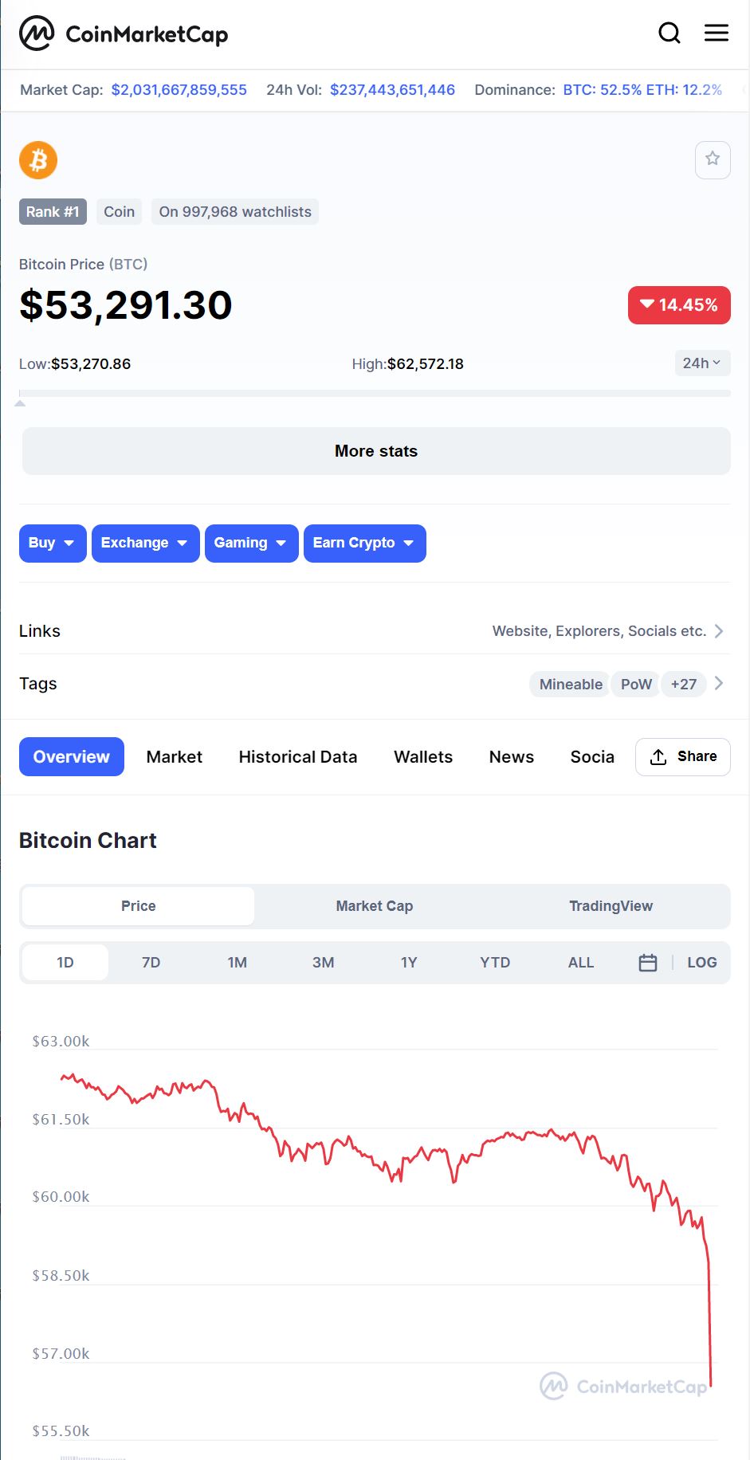
Task: Select the 7D chart time range
Action: coord(151,963)
